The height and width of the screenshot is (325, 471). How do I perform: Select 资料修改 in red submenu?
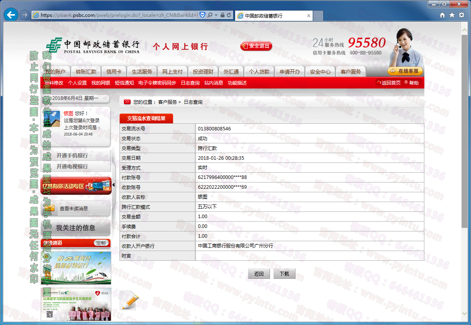(54, 83)
